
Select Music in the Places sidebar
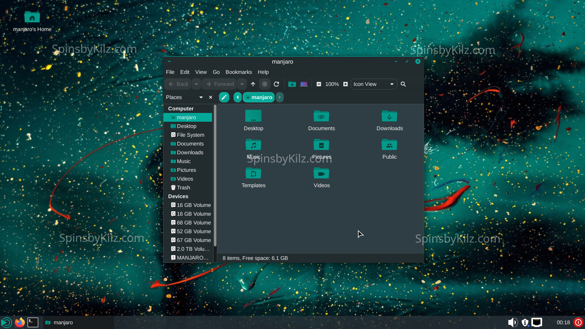(188, 161)
